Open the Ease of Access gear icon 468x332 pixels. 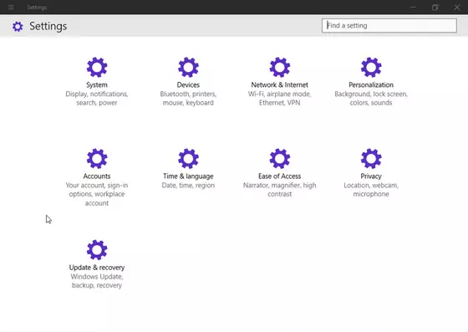tap(279, 159)
